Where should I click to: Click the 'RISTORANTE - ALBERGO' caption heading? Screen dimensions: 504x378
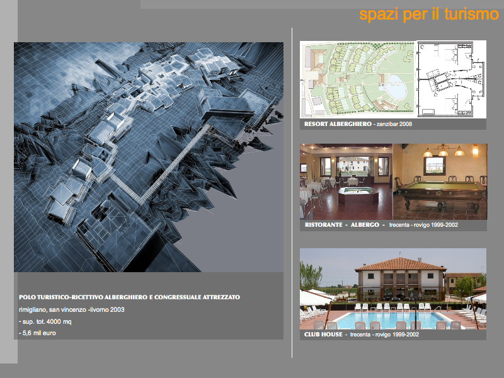click(342, 225)
